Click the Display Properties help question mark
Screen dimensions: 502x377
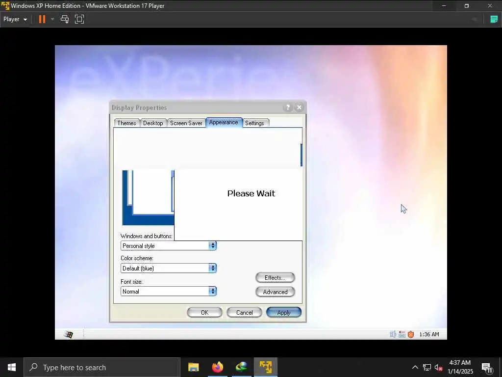coord(288,108)
